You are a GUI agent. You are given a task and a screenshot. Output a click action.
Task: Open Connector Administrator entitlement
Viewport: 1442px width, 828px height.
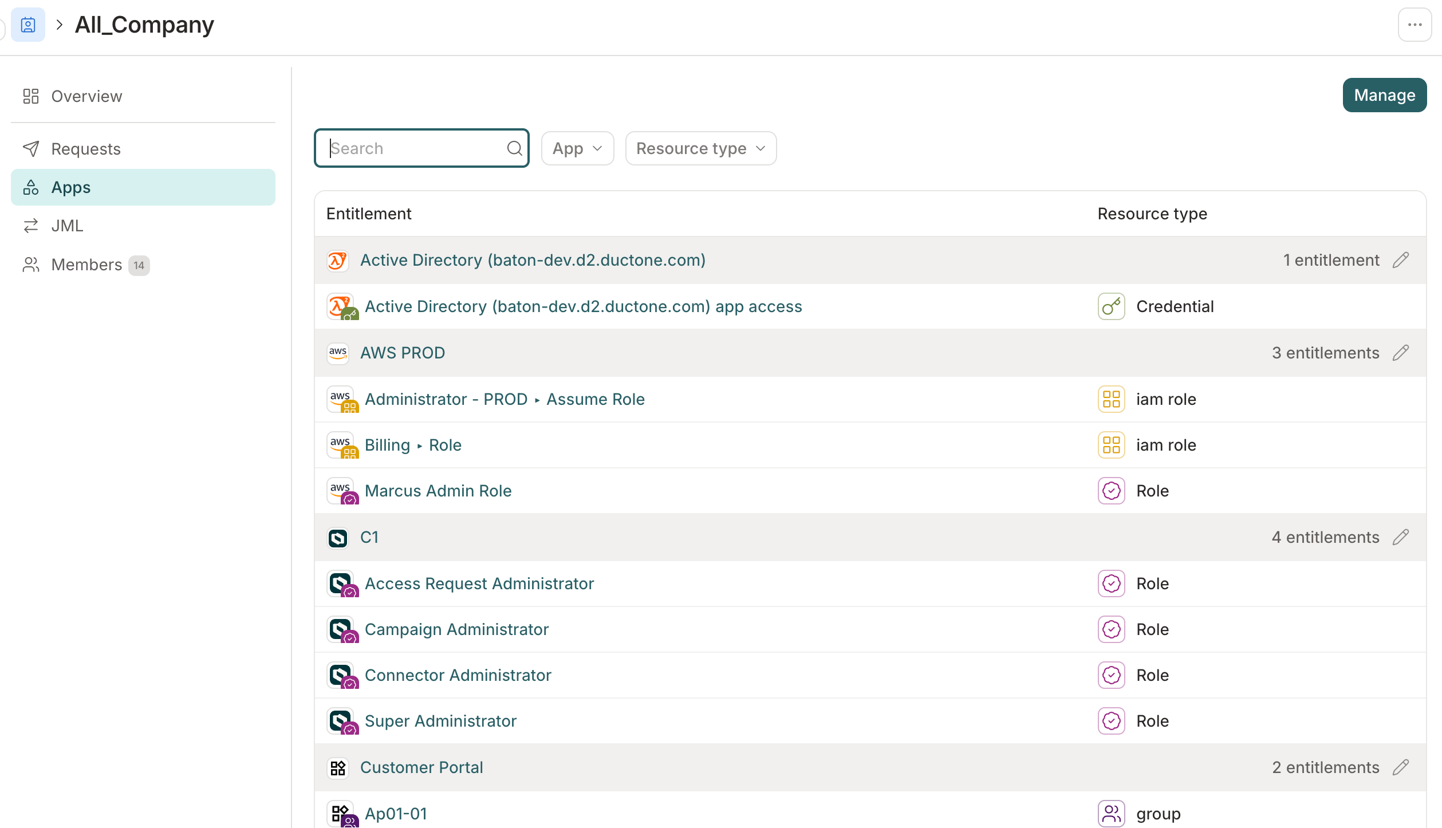coord(458,675)
